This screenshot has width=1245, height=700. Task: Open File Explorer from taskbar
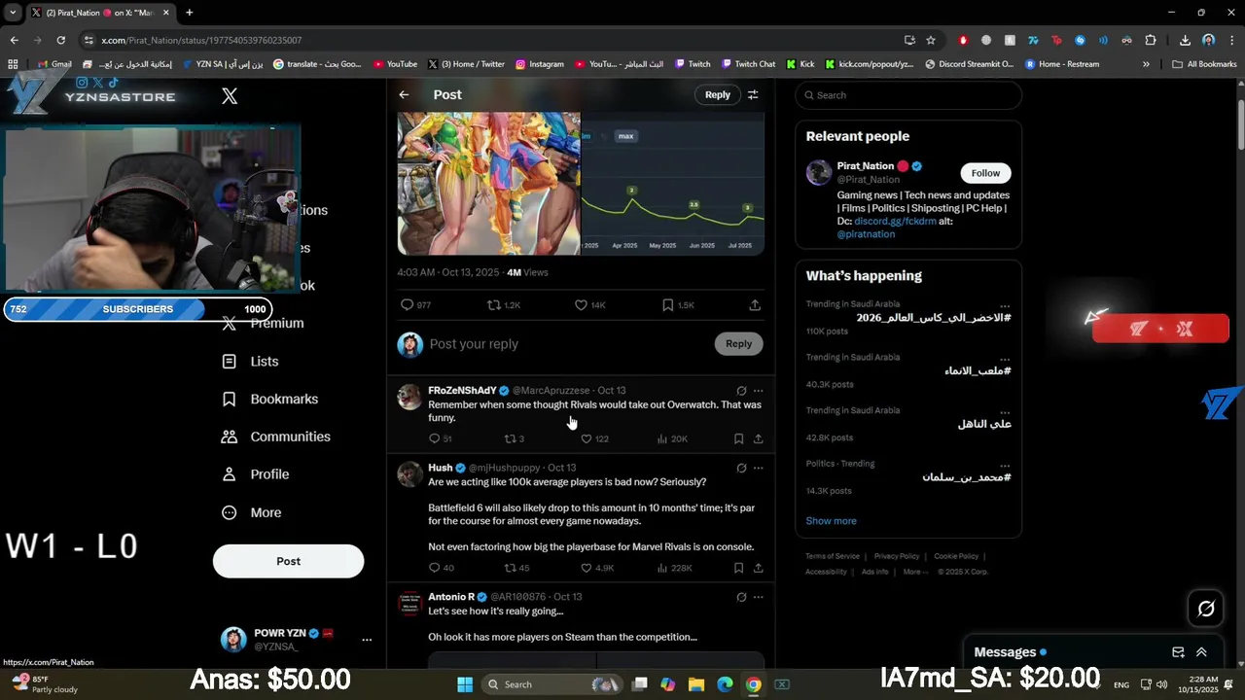(696, 684)
